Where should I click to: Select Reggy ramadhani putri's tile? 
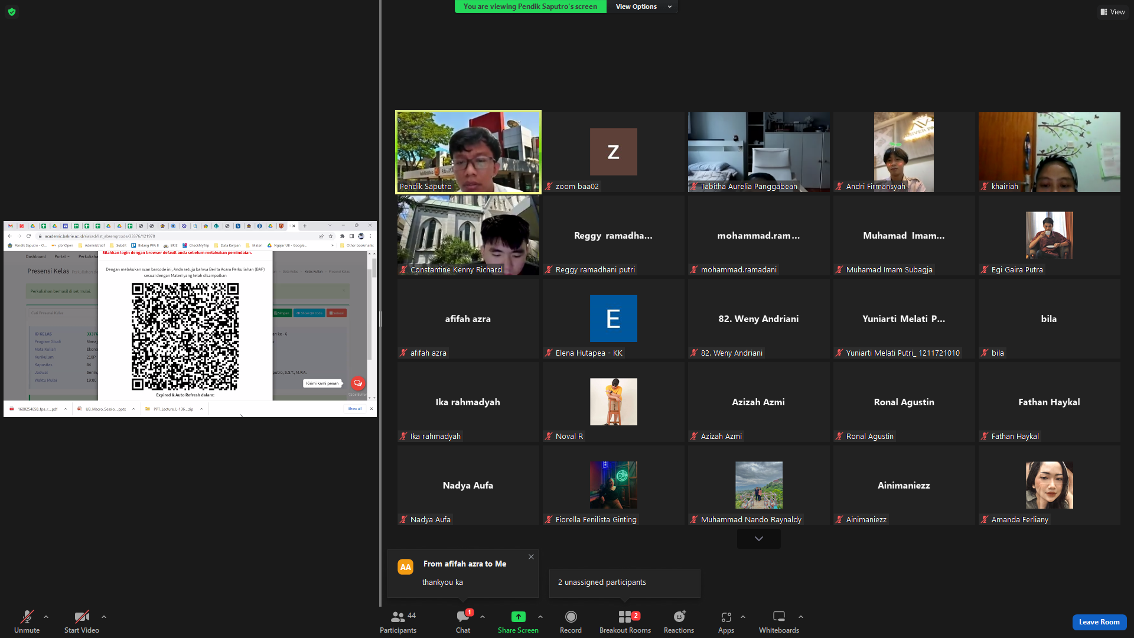[x=614, y=236]
